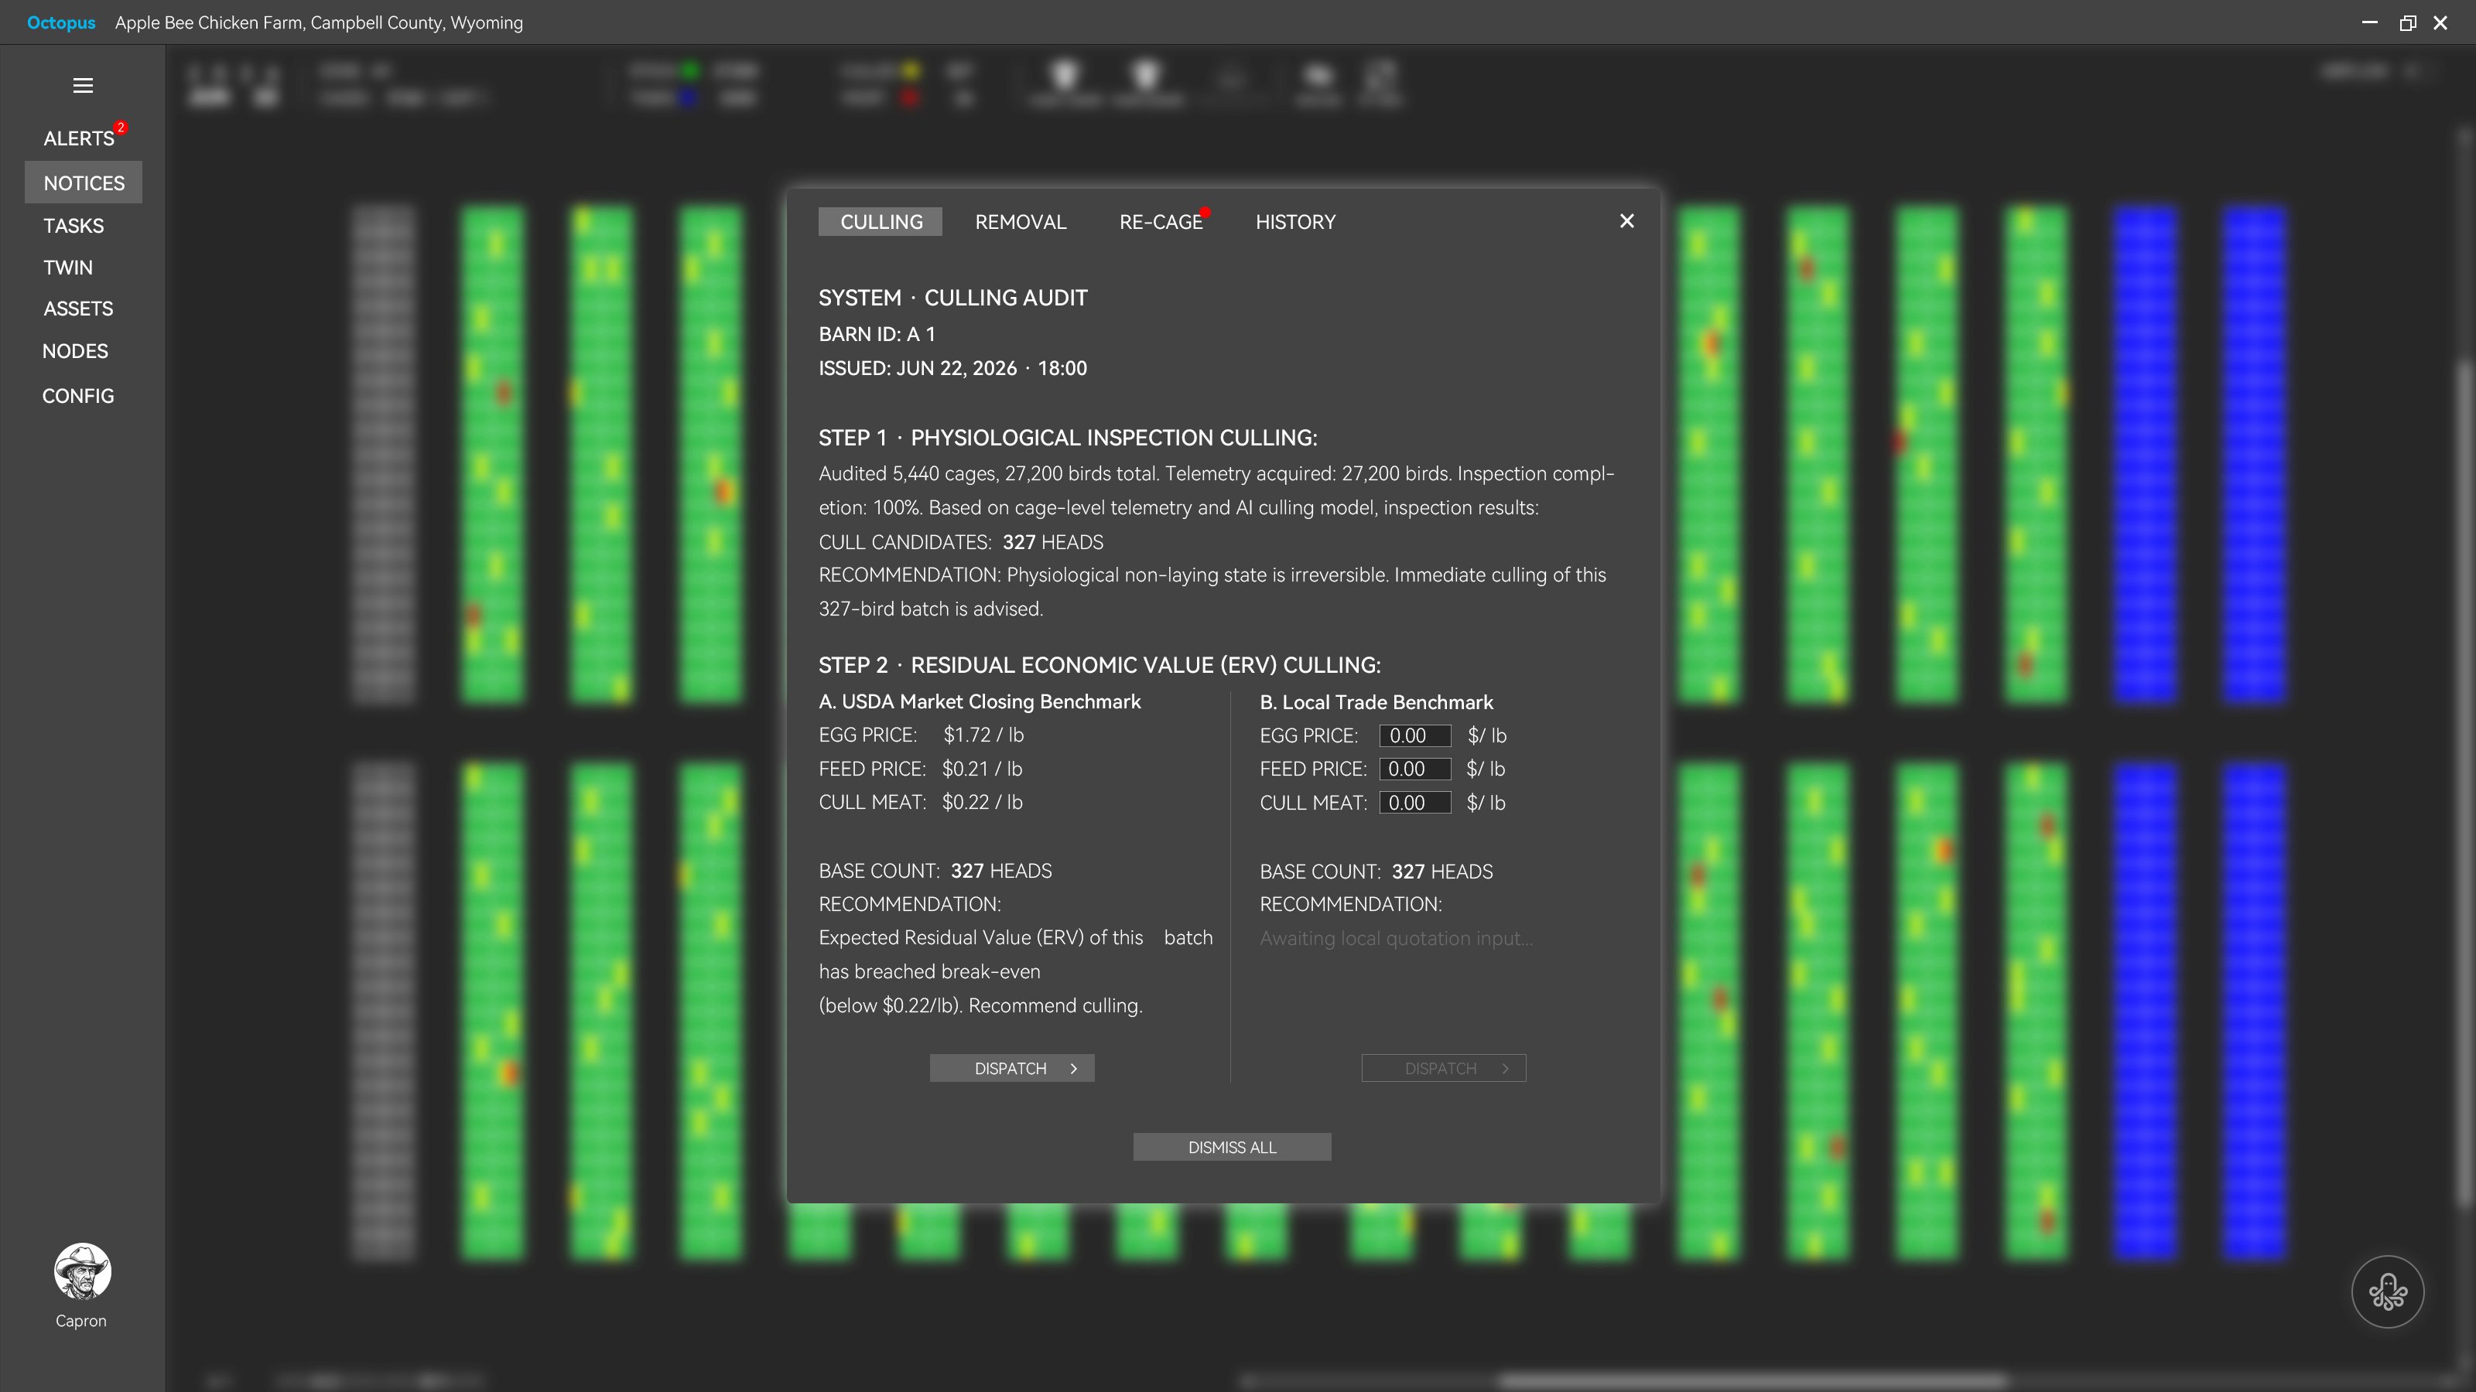Go to CONFIG in sidebar
The image size is (2476, 1392).
coord(78,396)
